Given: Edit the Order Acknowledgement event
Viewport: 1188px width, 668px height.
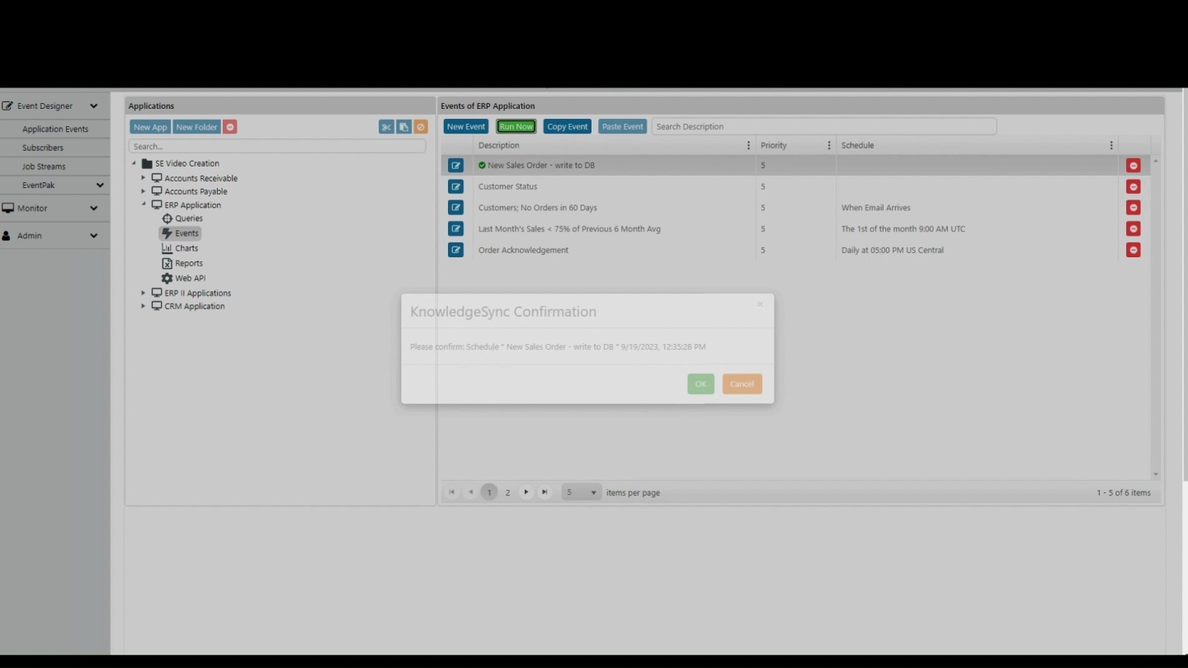Looking at the screenshot, I should (455, 250).
